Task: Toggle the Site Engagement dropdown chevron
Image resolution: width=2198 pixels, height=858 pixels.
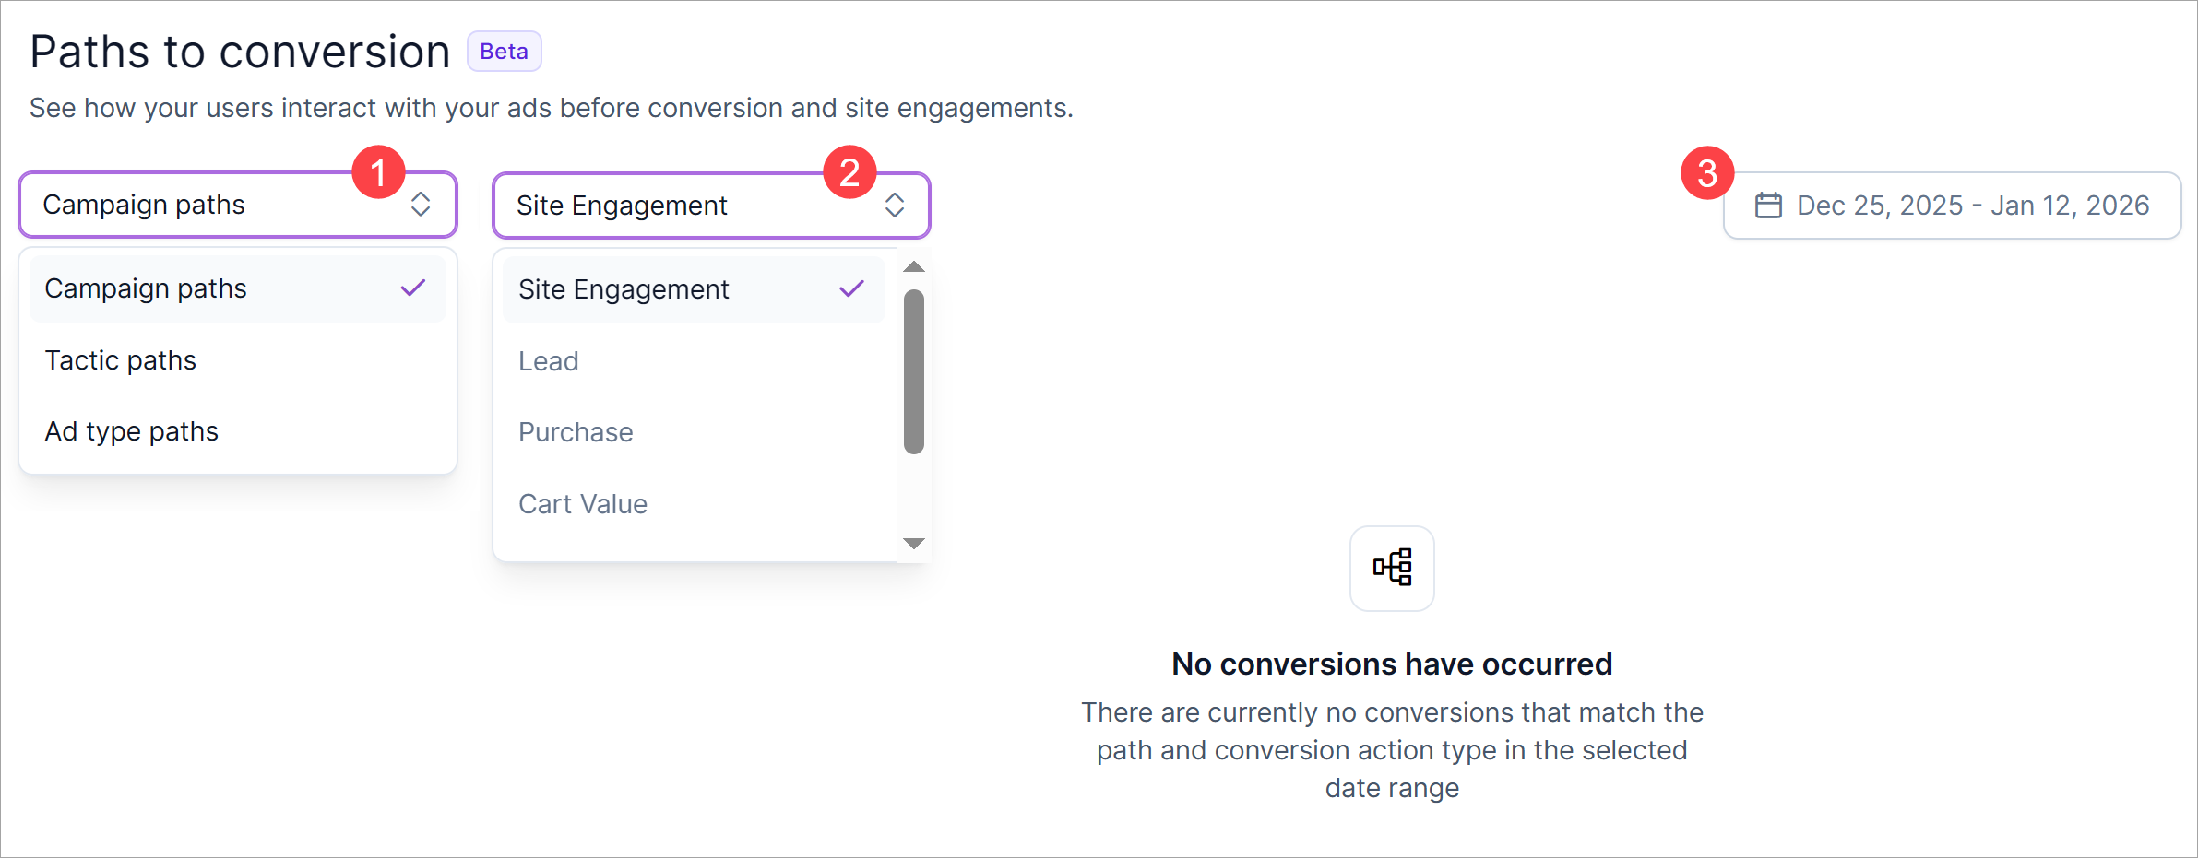Action: [894, 206]
